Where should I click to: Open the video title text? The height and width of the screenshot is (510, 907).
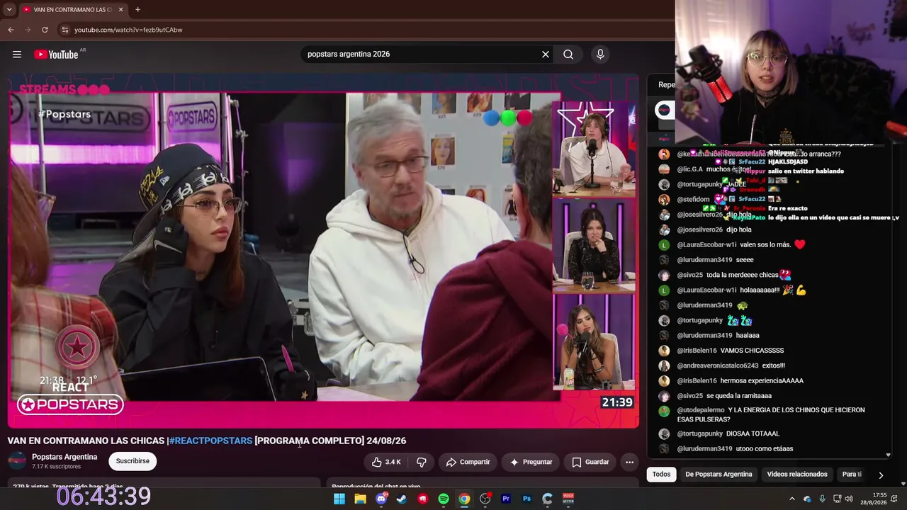tap(207, 441)
